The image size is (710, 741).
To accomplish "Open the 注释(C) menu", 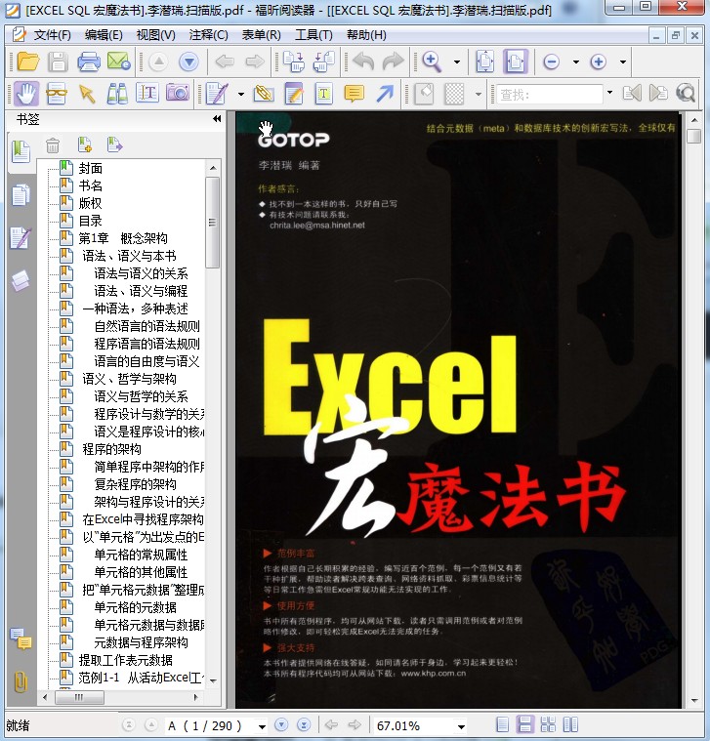I will point(208,35).
